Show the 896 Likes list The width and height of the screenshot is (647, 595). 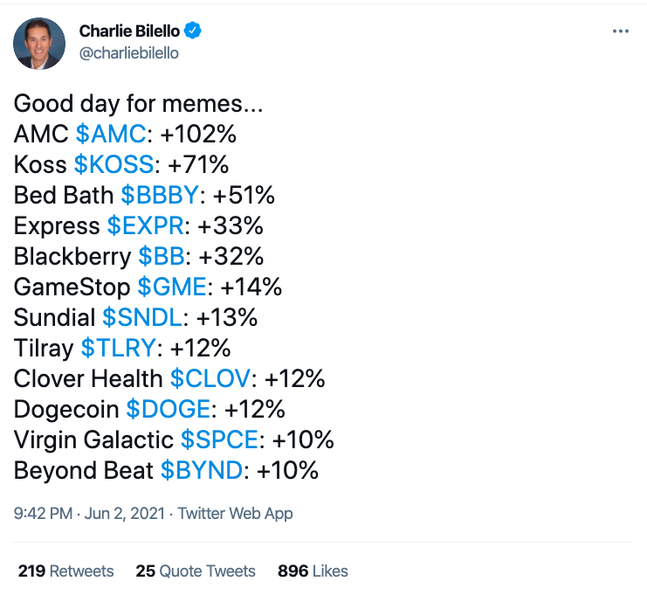[313, 571]
